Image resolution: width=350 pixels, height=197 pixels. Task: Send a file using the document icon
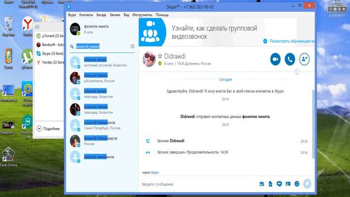click(x=270, y=184)
